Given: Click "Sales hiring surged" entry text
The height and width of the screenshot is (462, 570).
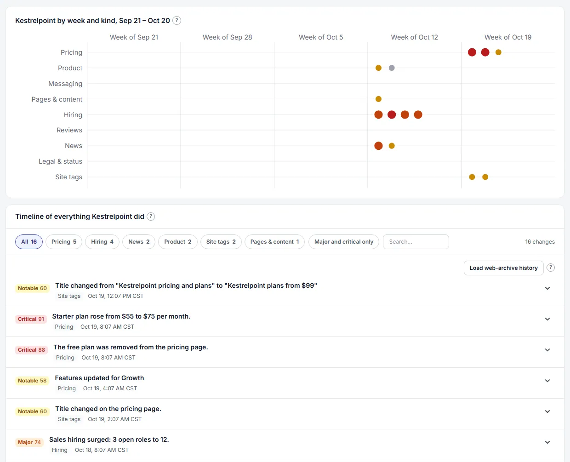Looking at the screenshot, I should (x=109, y=439).
